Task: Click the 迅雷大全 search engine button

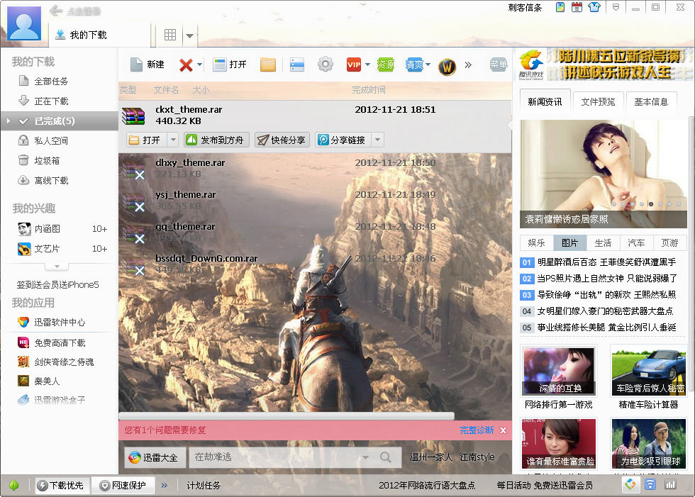Action: 154,457
